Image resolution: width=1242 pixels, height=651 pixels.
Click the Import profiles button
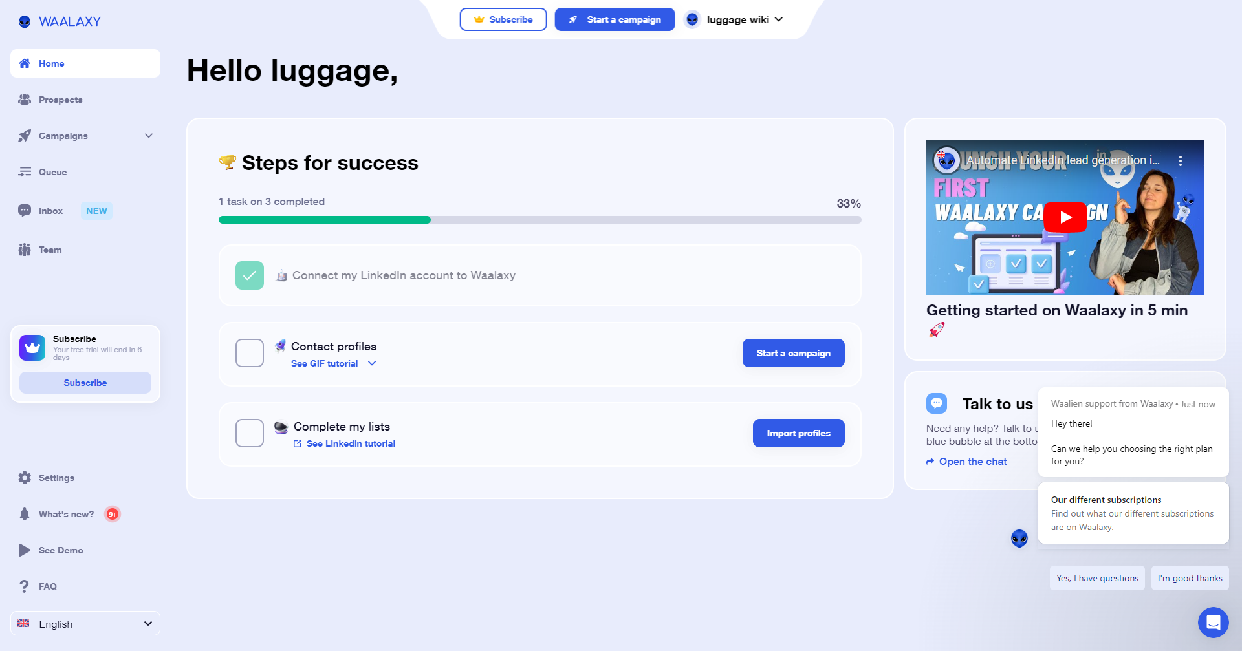[799, 433]
